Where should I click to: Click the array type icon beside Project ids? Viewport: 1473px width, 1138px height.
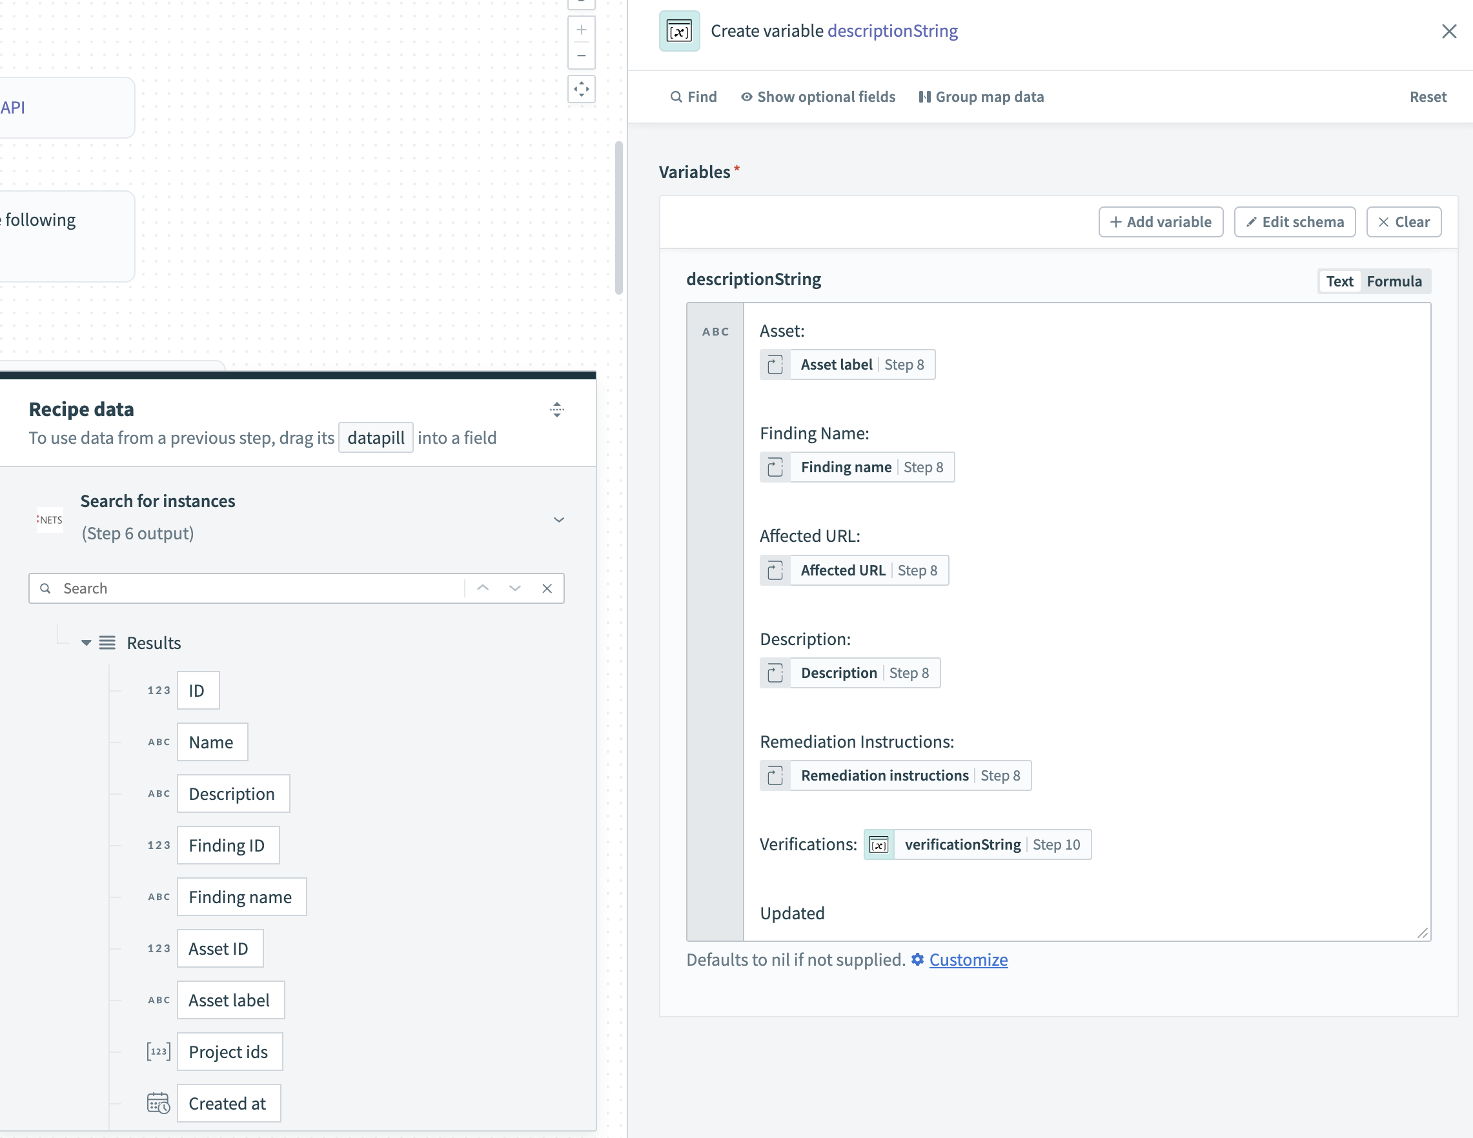[x=159, y=1051]
